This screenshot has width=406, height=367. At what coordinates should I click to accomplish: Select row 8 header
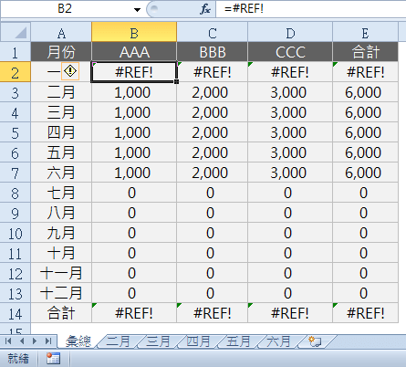pyautogui.click(x=16, y=193)
